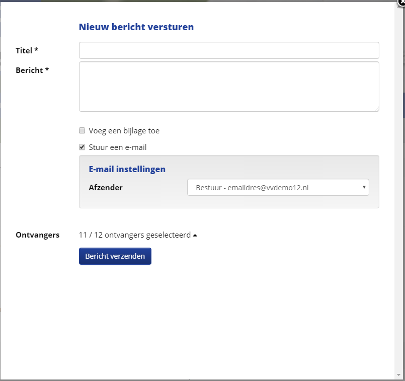Click the Afzender dropdown arrow
The height and width of the screenshot is (381, 405).
point(364,187)
